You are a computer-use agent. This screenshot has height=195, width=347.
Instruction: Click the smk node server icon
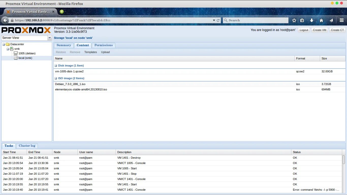(12, 49)
